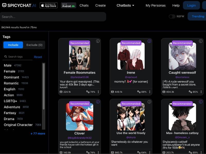Go to My Personas page
This screenshot has width=206, height=154.
point(155,5)
